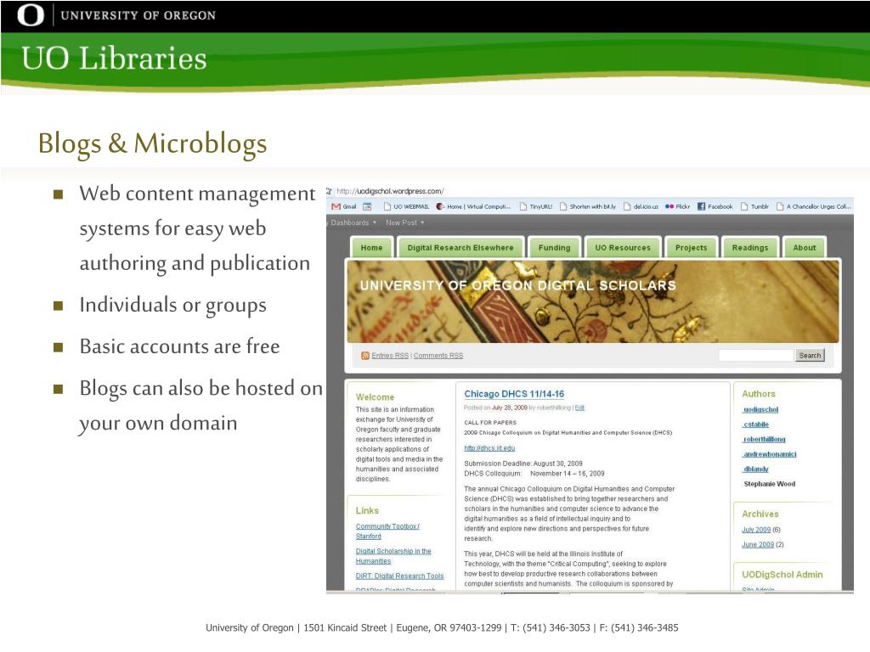Click the University of Oregon O logo
870x652 pixels.
pos(31,15)
